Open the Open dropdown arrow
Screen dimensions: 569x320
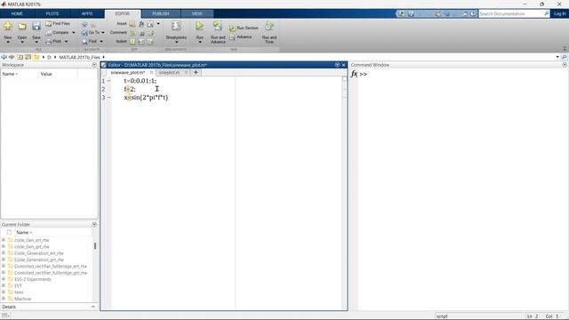click(x=22, y=42)
